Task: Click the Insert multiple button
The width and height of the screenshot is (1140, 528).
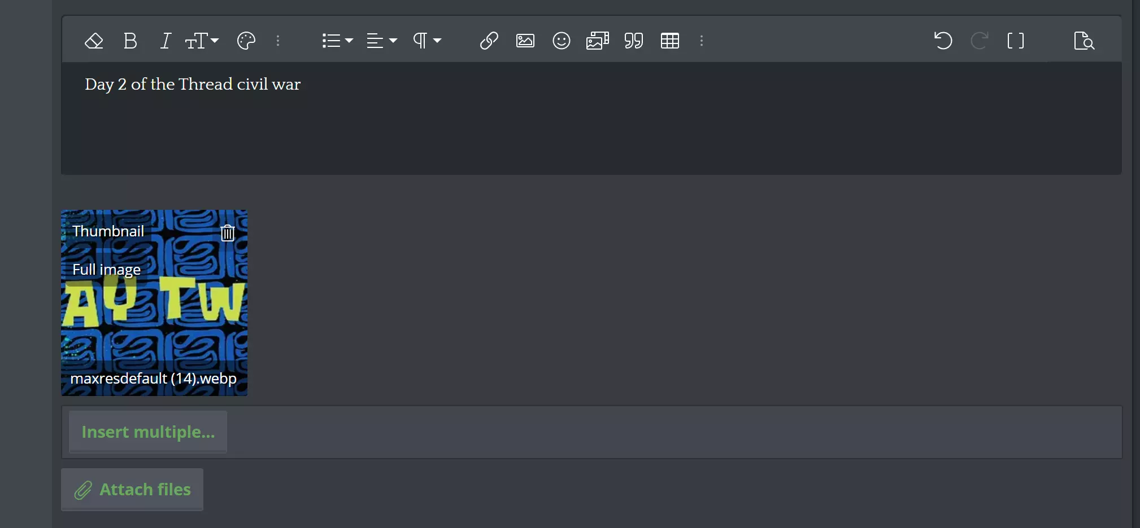Action: 148,432
